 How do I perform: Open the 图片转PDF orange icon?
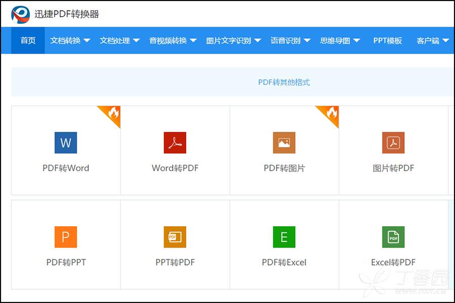click(393, 142)
